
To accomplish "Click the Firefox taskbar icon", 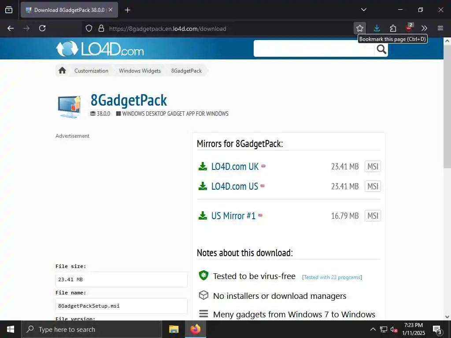I will pyautogui.click(x=195, y=329).
